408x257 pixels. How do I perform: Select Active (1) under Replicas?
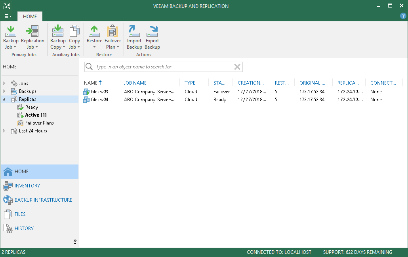tap(36, 115)
